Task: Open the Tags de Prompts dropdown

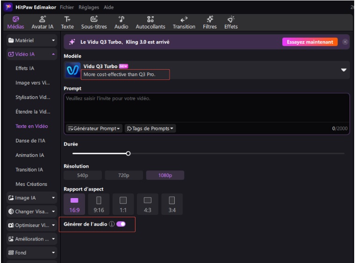Action: pyautogui.click(x=150, y=128)
